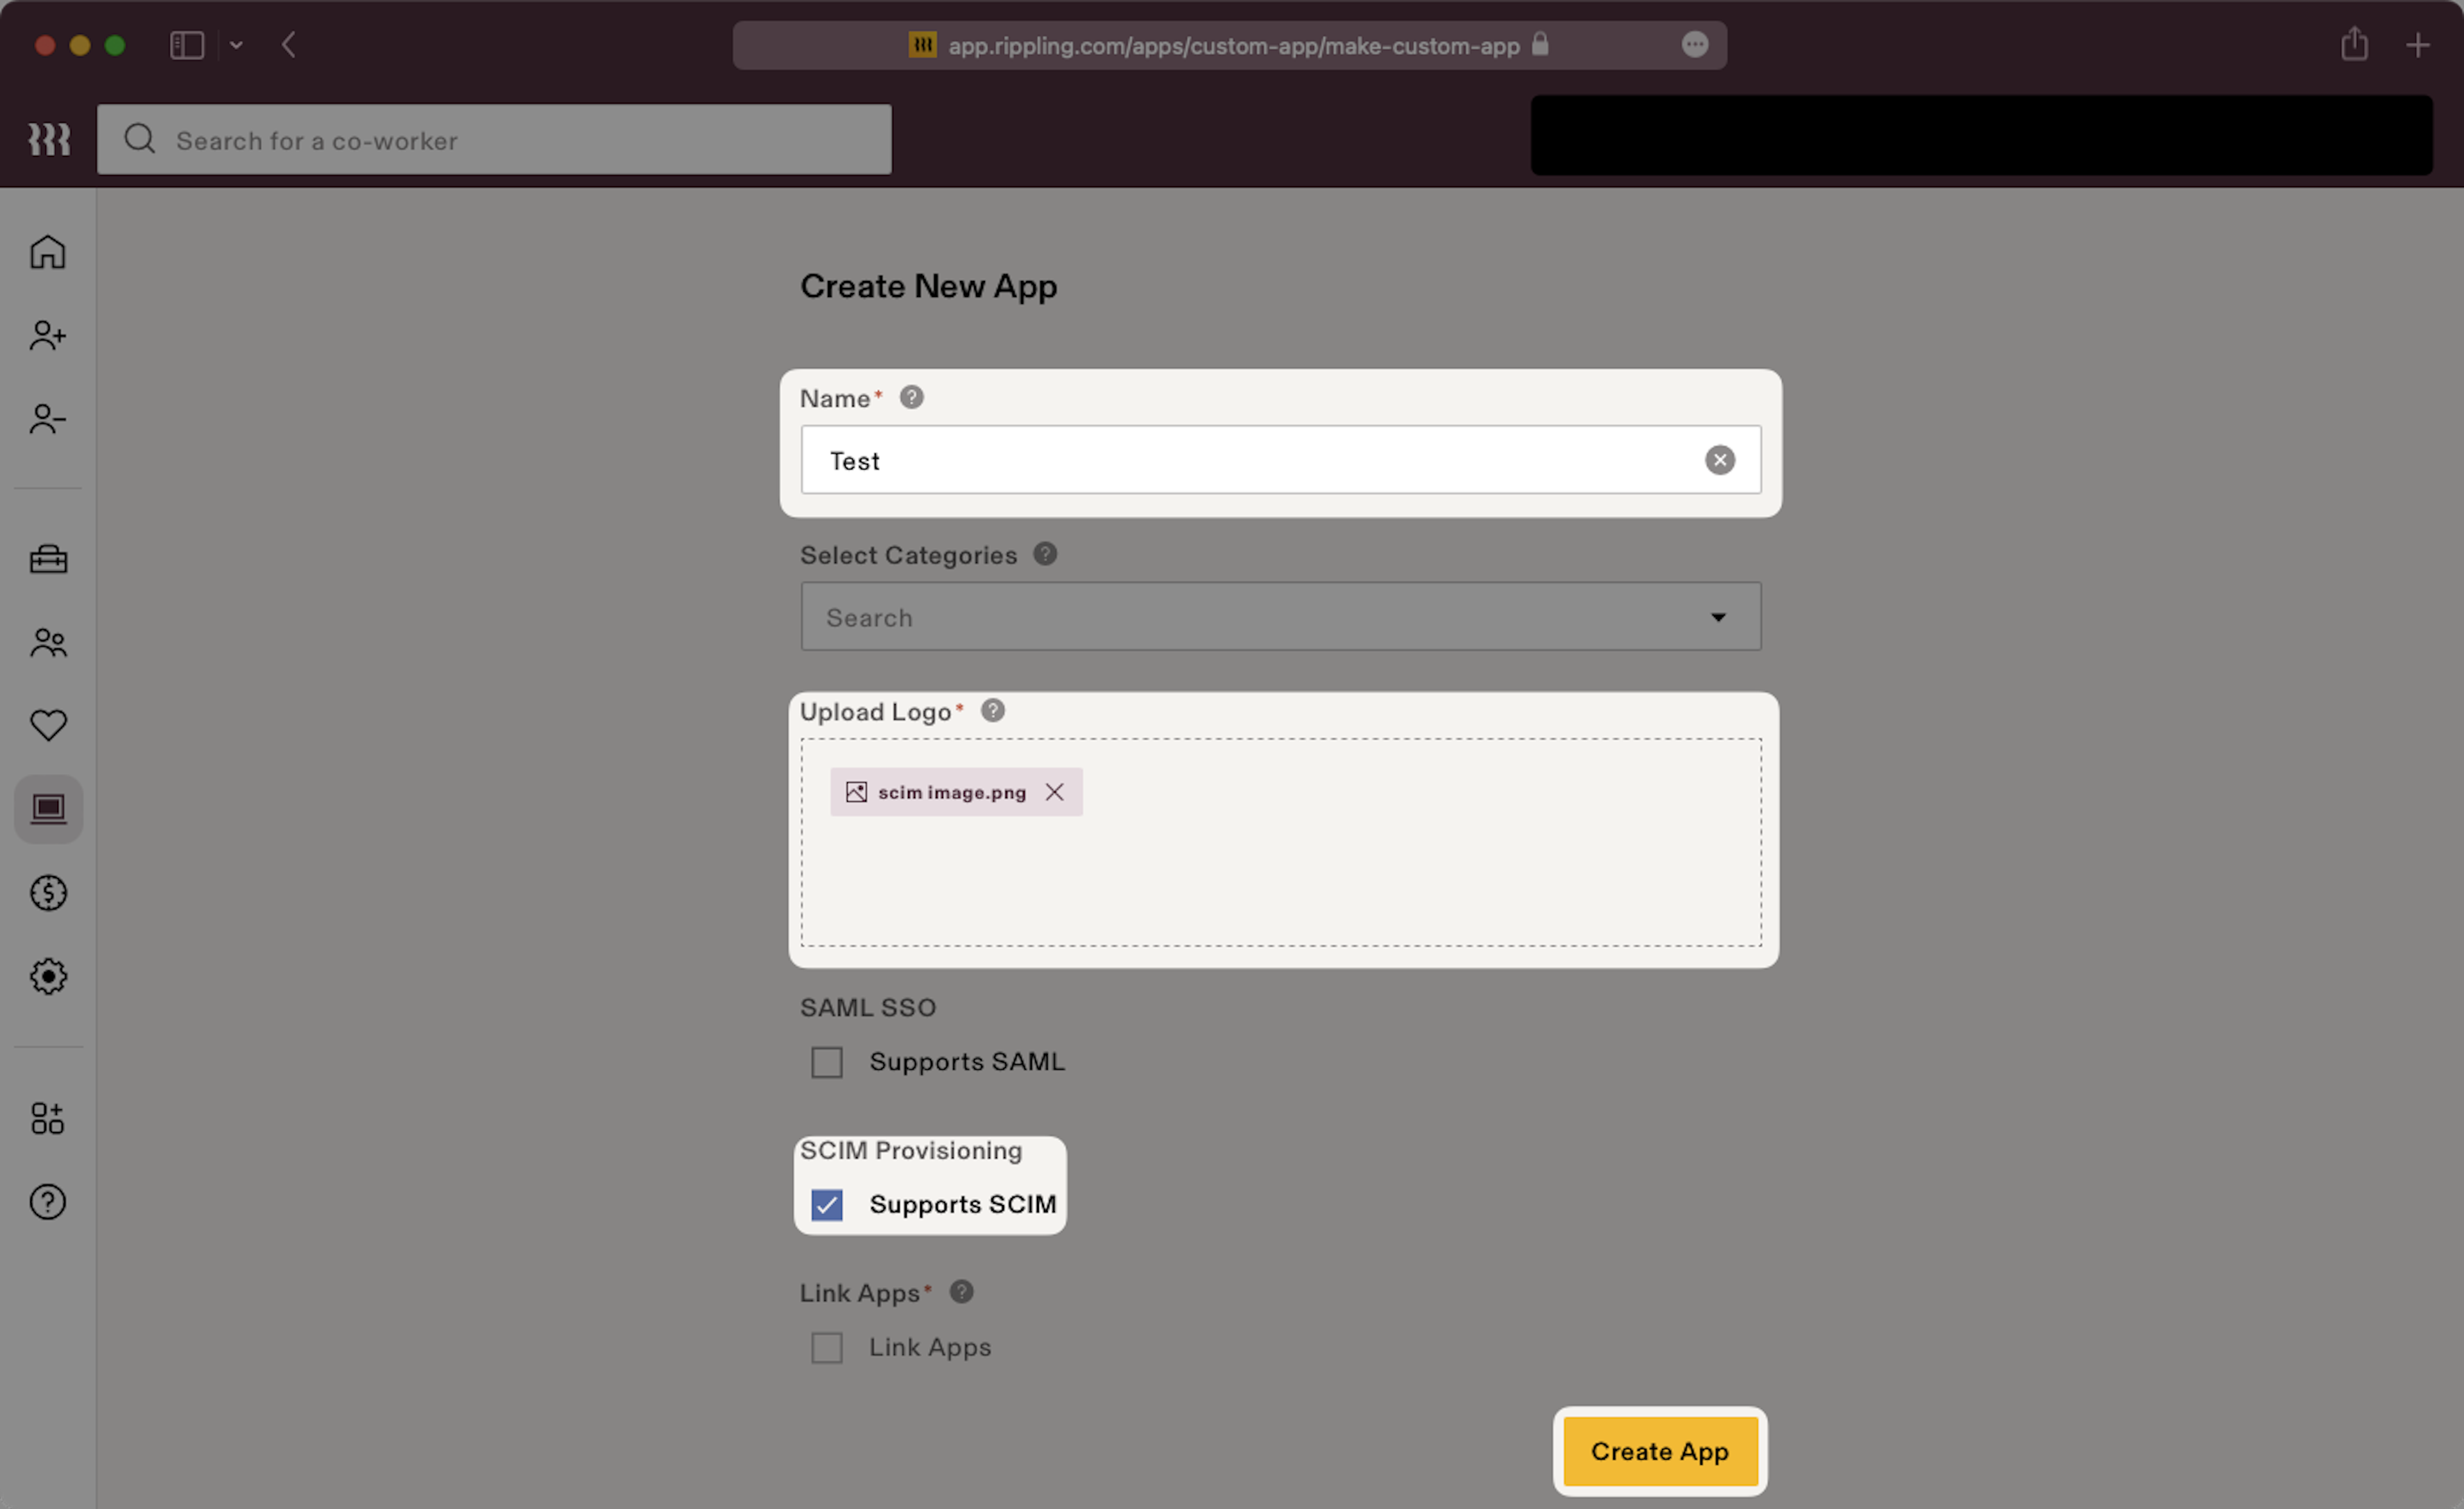Open the People group sidebar icon
Screen dimensions: 2464x1509
(47, 641)
